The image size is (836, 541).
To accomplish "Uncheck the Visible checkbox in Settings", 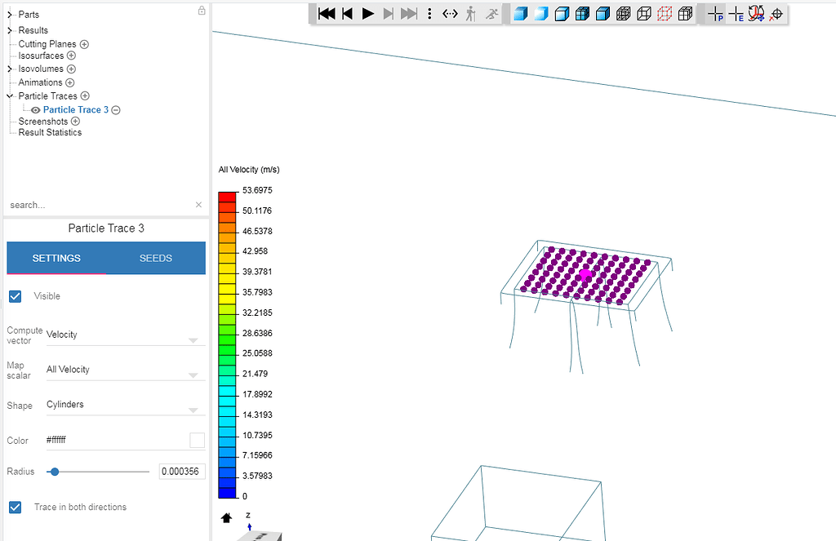I will [x=15, y=296].
